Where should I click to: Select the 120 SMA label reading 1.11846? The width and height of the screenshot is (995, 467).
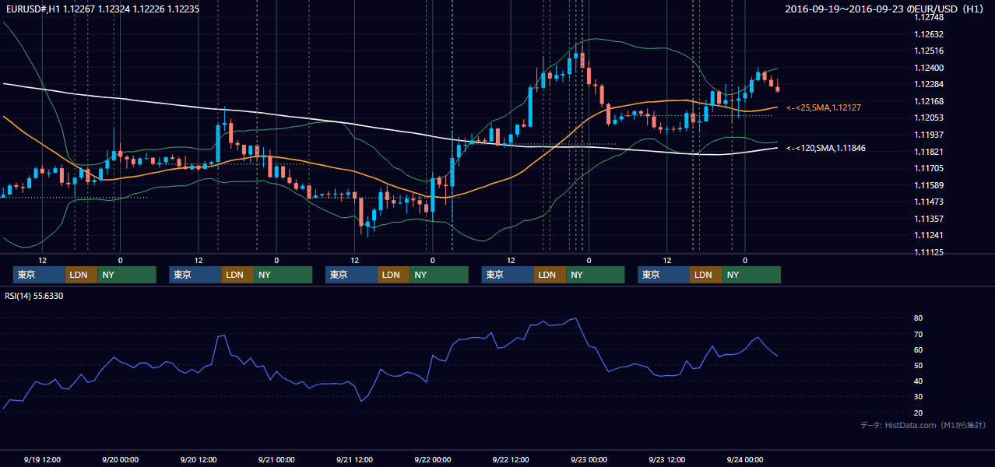coord(825,148)
